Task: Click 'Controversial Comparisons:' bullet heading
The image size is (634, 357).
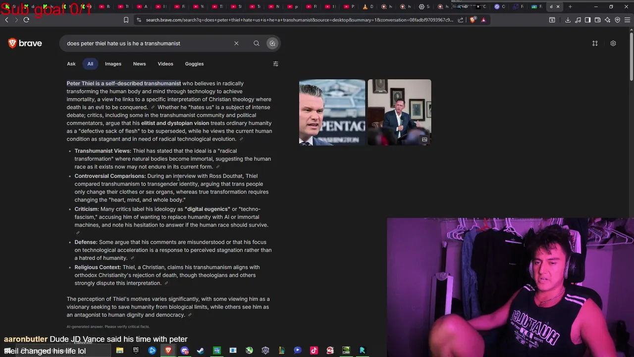Action: (110, 176)
